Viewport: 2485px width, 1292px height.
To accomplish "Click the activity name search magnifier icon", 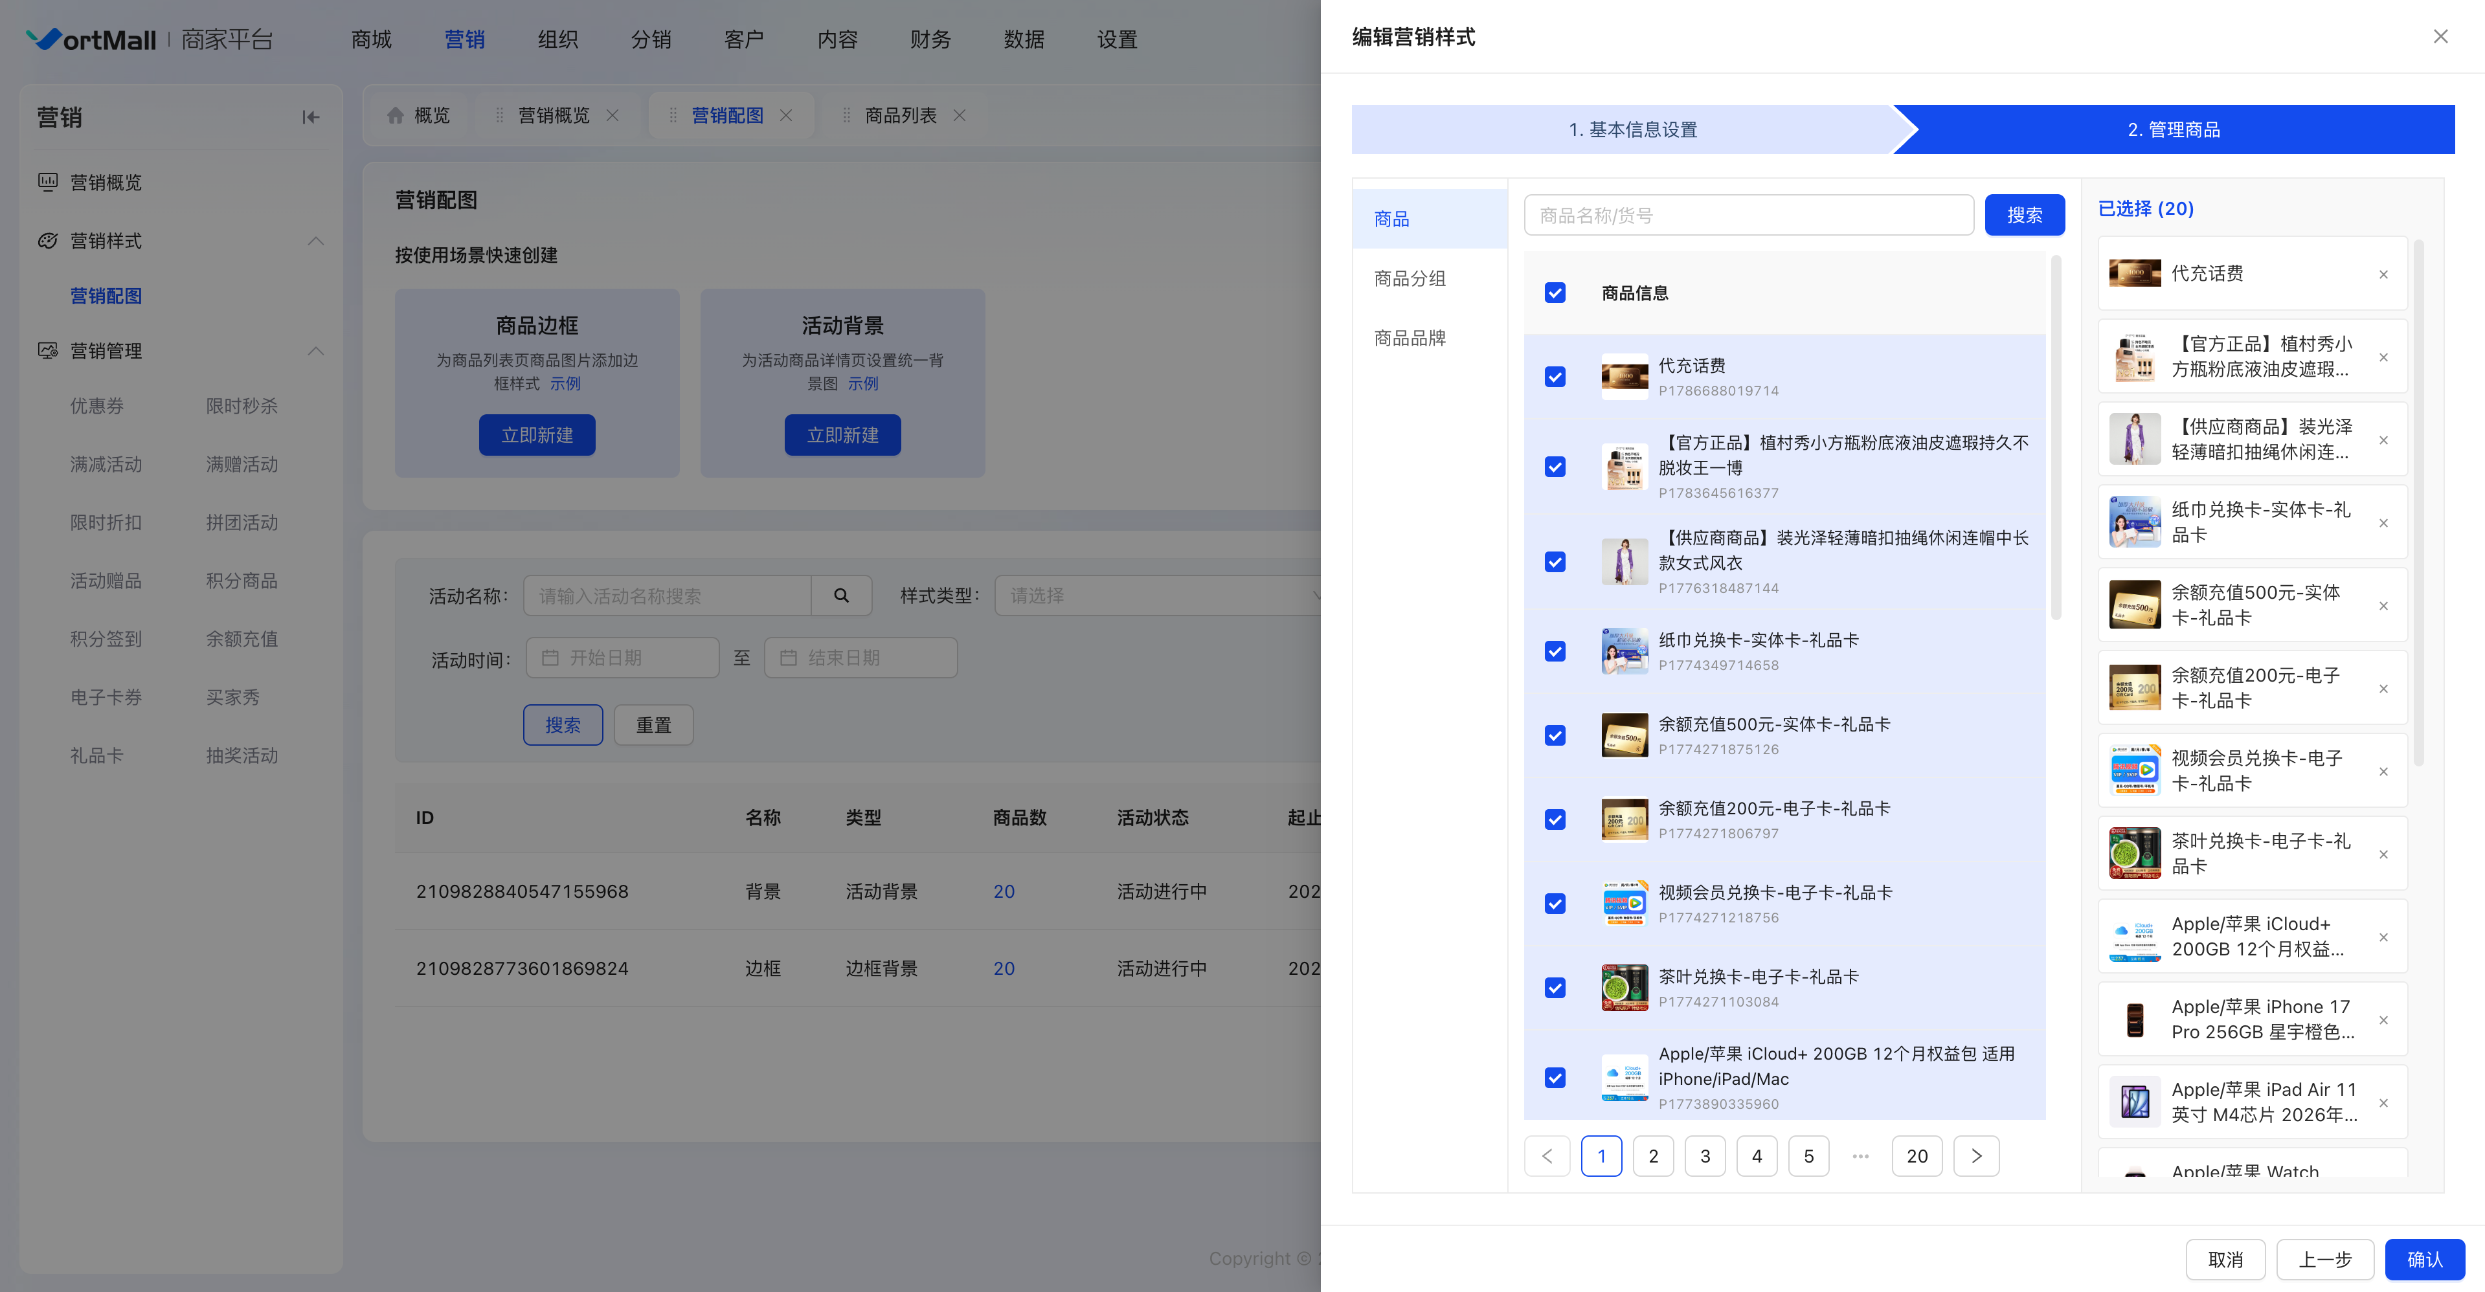I will coord(841,596).
